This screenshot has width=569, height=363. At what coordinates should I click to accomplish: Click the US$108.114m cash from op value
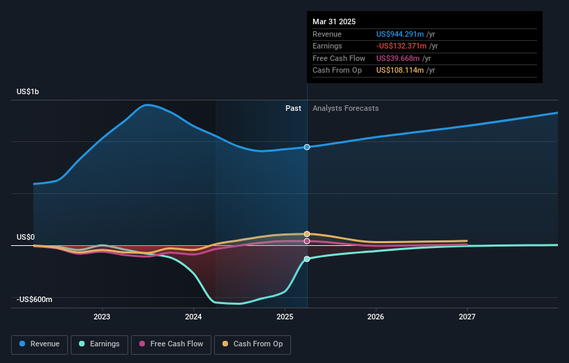click(x=400, y=71)
